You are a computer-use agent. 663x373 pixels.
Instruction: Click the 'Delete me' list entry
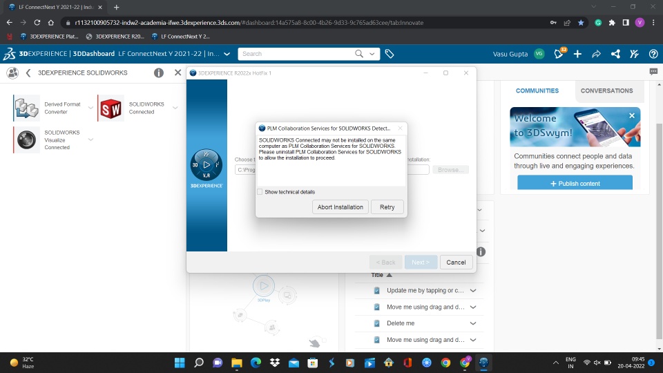click(x=401, y=323)
